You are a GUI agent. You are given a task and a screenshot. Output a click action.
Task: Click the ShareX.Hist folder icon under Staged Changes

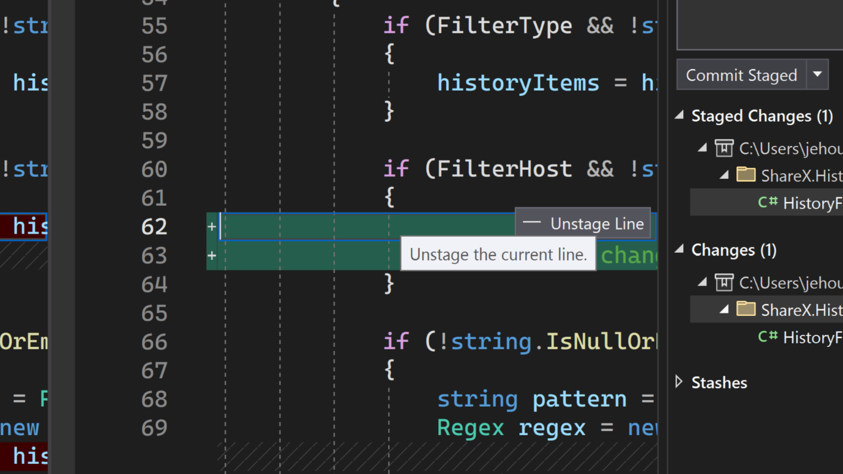(x=746, y=175)
